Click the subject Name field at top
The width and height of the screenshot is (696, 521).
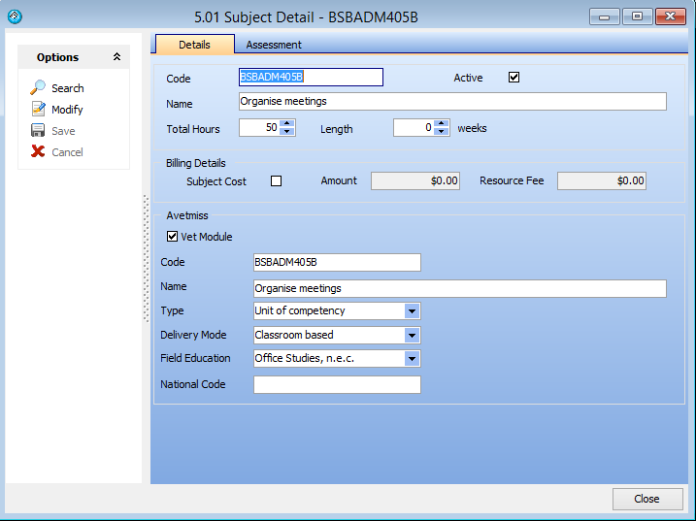coord(452,102)
